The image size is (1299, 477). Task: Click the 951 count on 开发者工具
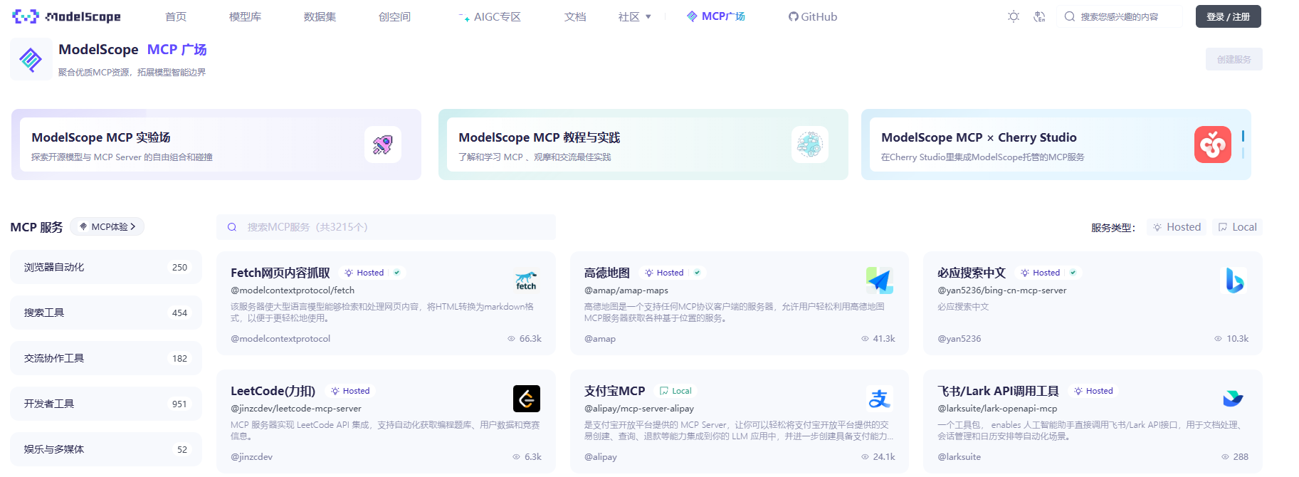179,404
